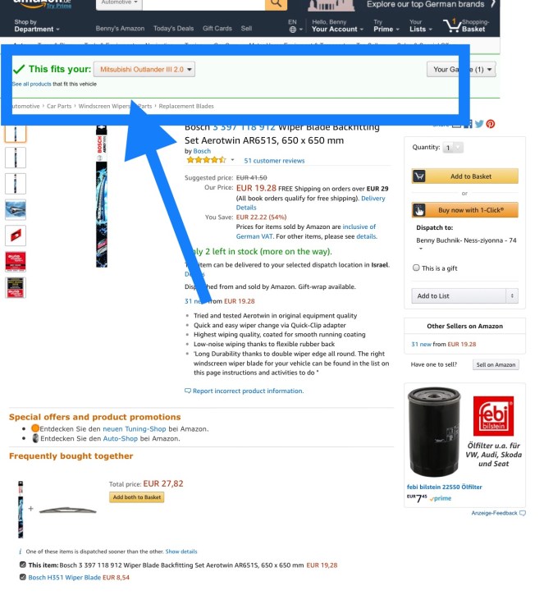Expand the Quantity dropdown
The image size is (544, 595).
coord(453,148)
